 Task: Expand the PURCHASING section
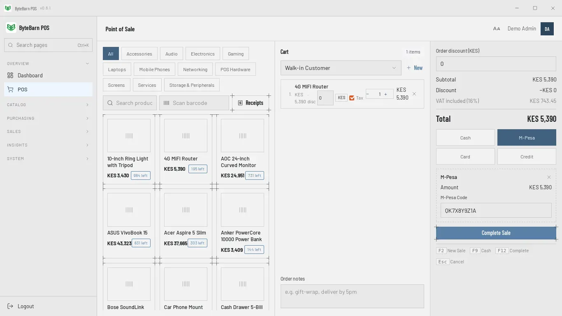(x=48, y=118)
